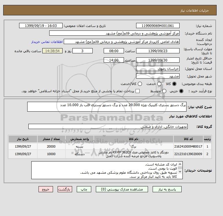
Task: Click the city field مشهد
Action: pos(158,76)
